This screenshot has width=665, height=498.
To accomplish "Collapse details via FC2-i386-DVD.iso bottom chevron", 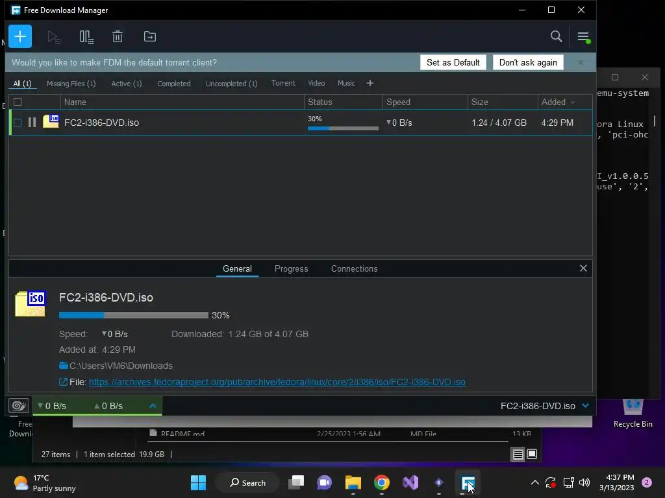I will pos(586,406).
